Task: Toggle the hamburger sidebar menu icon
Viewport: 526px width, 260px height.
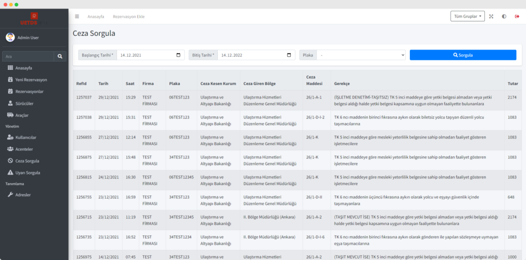Action: tap(77, 16)
